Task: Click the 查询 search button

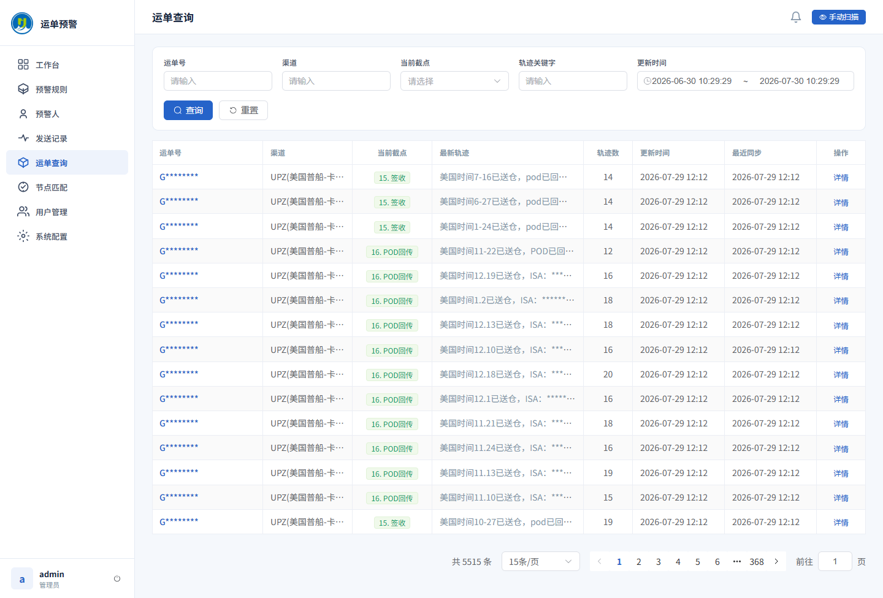Action: coord(188,110)
